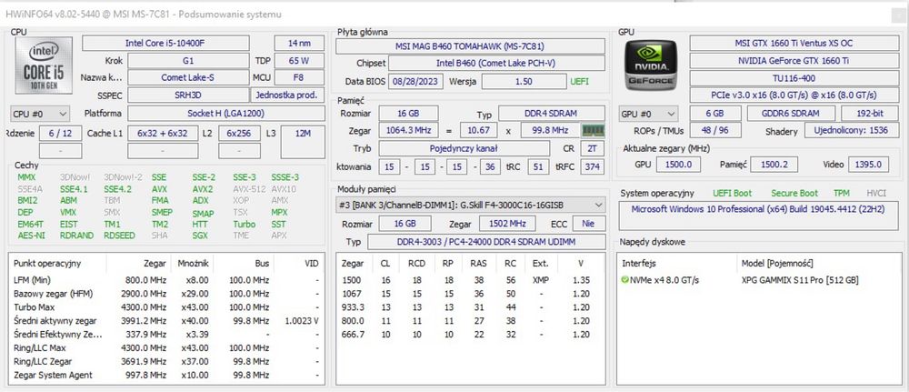This screenshot has width=909, height=392.
Task: Click the Secure Boot status label
Action: (x=794, y=193)
